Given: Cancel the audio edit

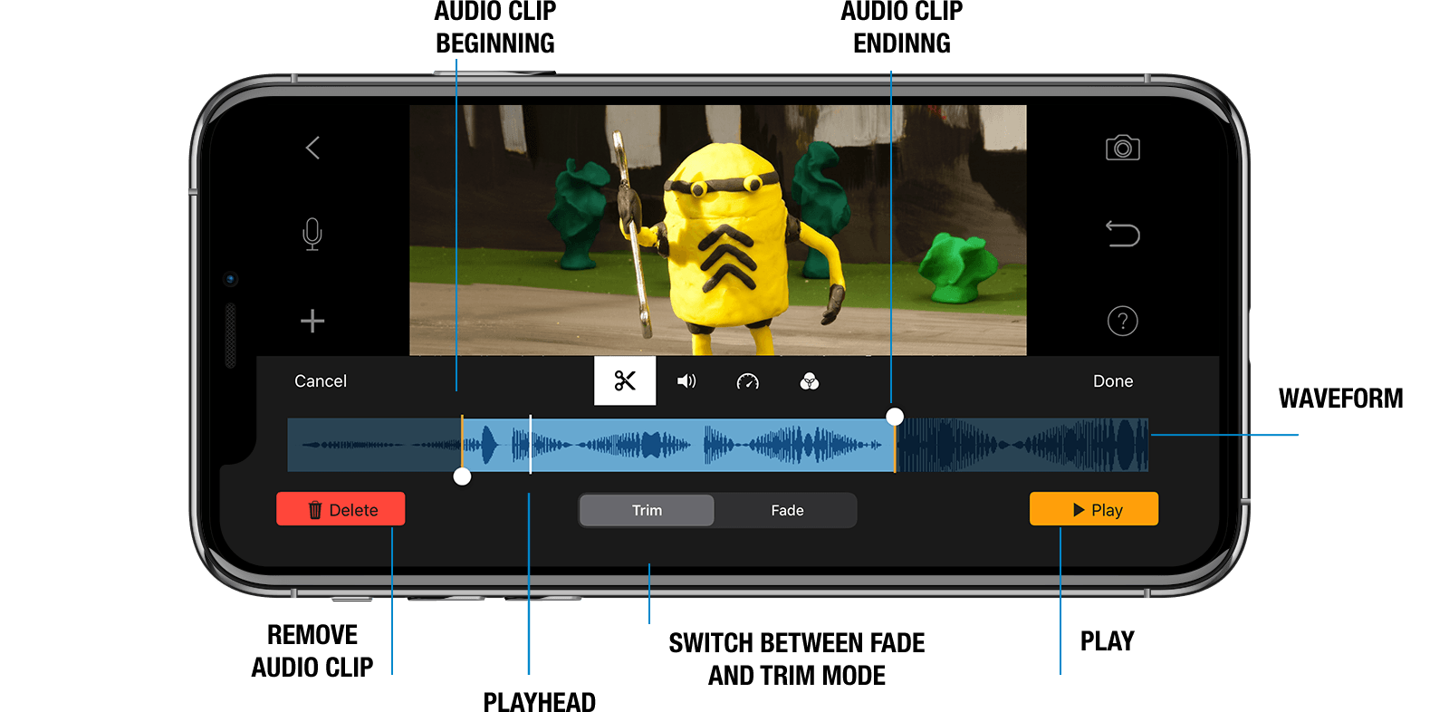Looking at the screenshot, I should point(321,381).
